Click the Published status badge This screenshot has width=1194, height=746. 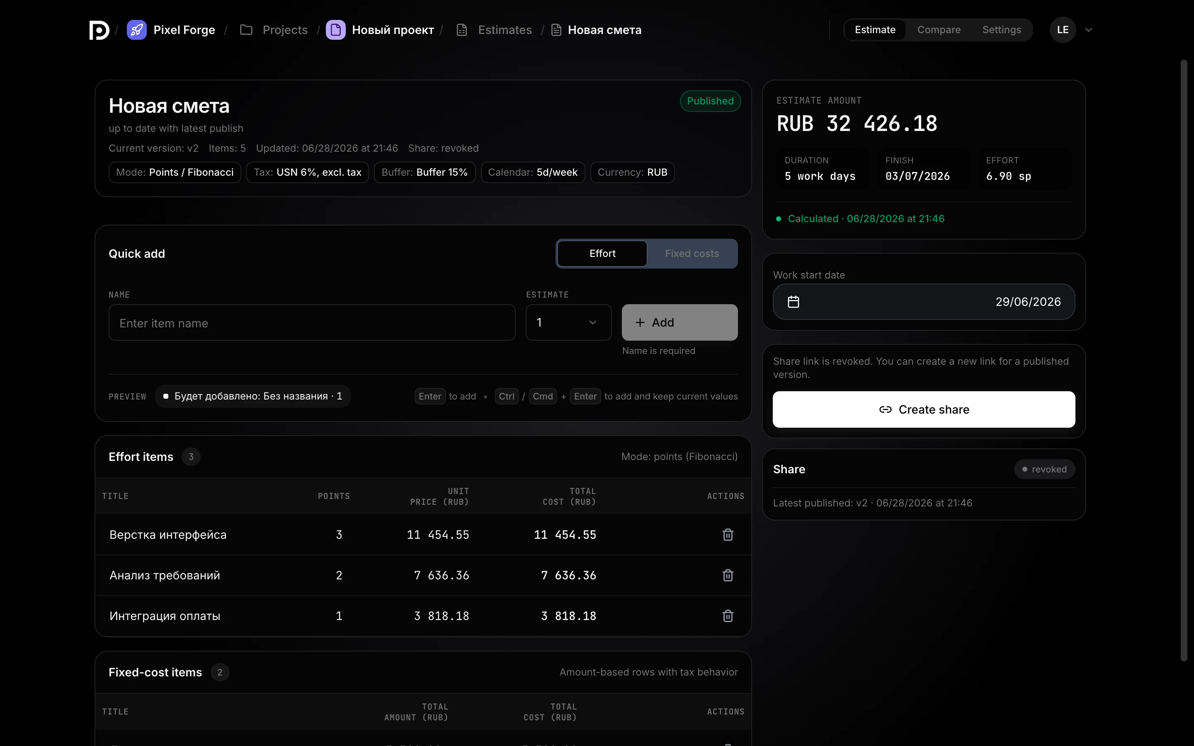point(710,101)
